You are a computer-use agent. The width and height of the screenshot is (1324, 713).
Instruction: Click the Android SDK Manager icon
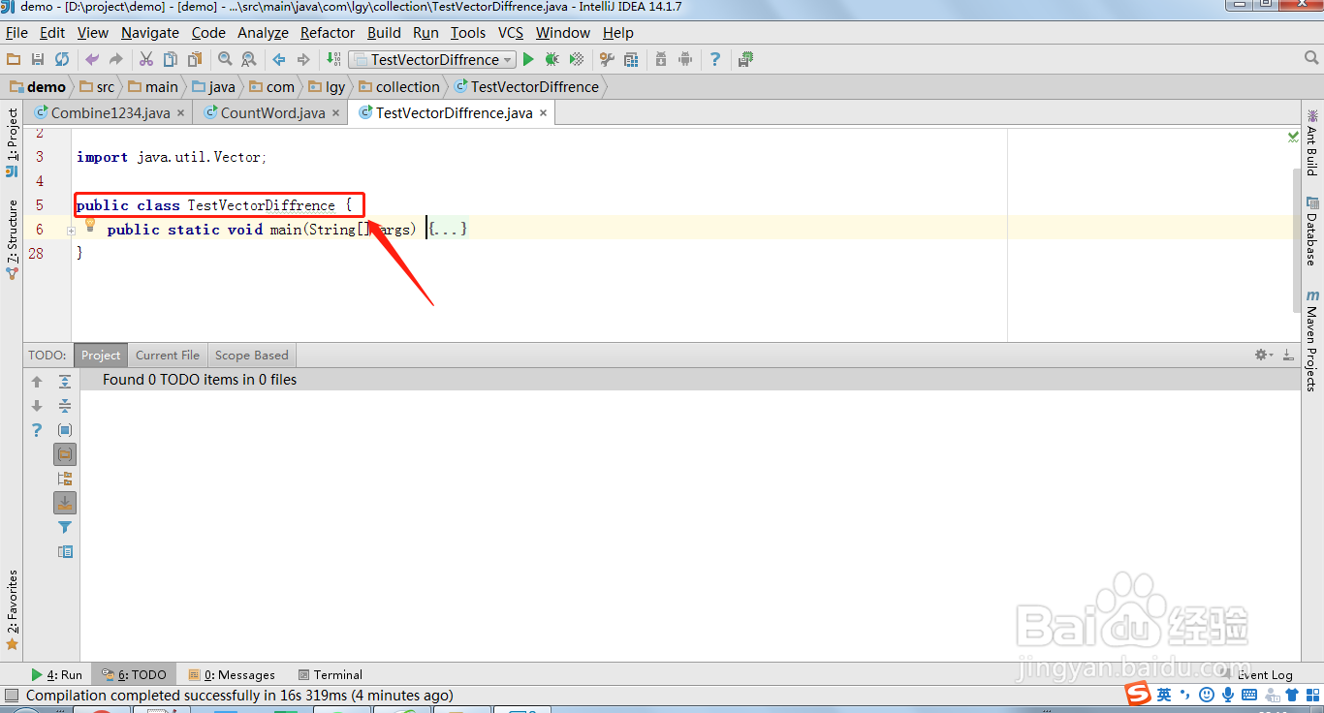coord(661,59)
